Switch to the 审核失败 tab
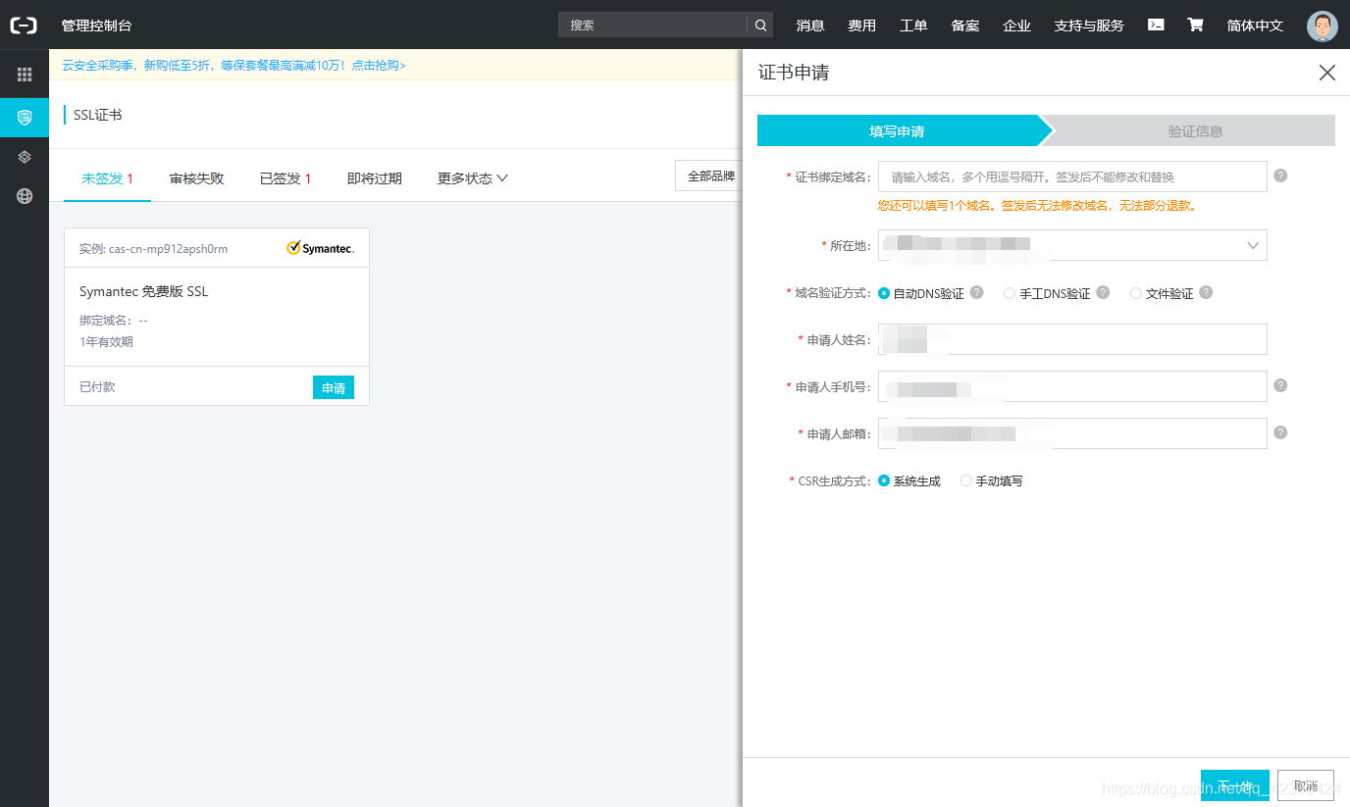Screen dimensions: 1350x807 (x=196, y=178)
